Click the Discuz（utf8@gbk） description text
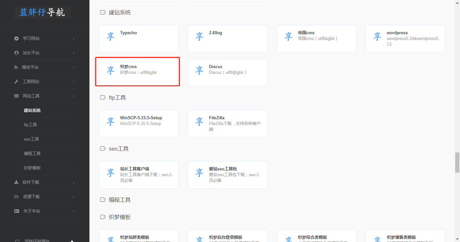The image size is (460, 242). 228,72
